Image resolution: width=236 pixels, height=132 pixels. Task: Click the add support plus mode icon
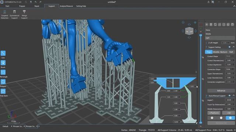click(x=212, y=118)
